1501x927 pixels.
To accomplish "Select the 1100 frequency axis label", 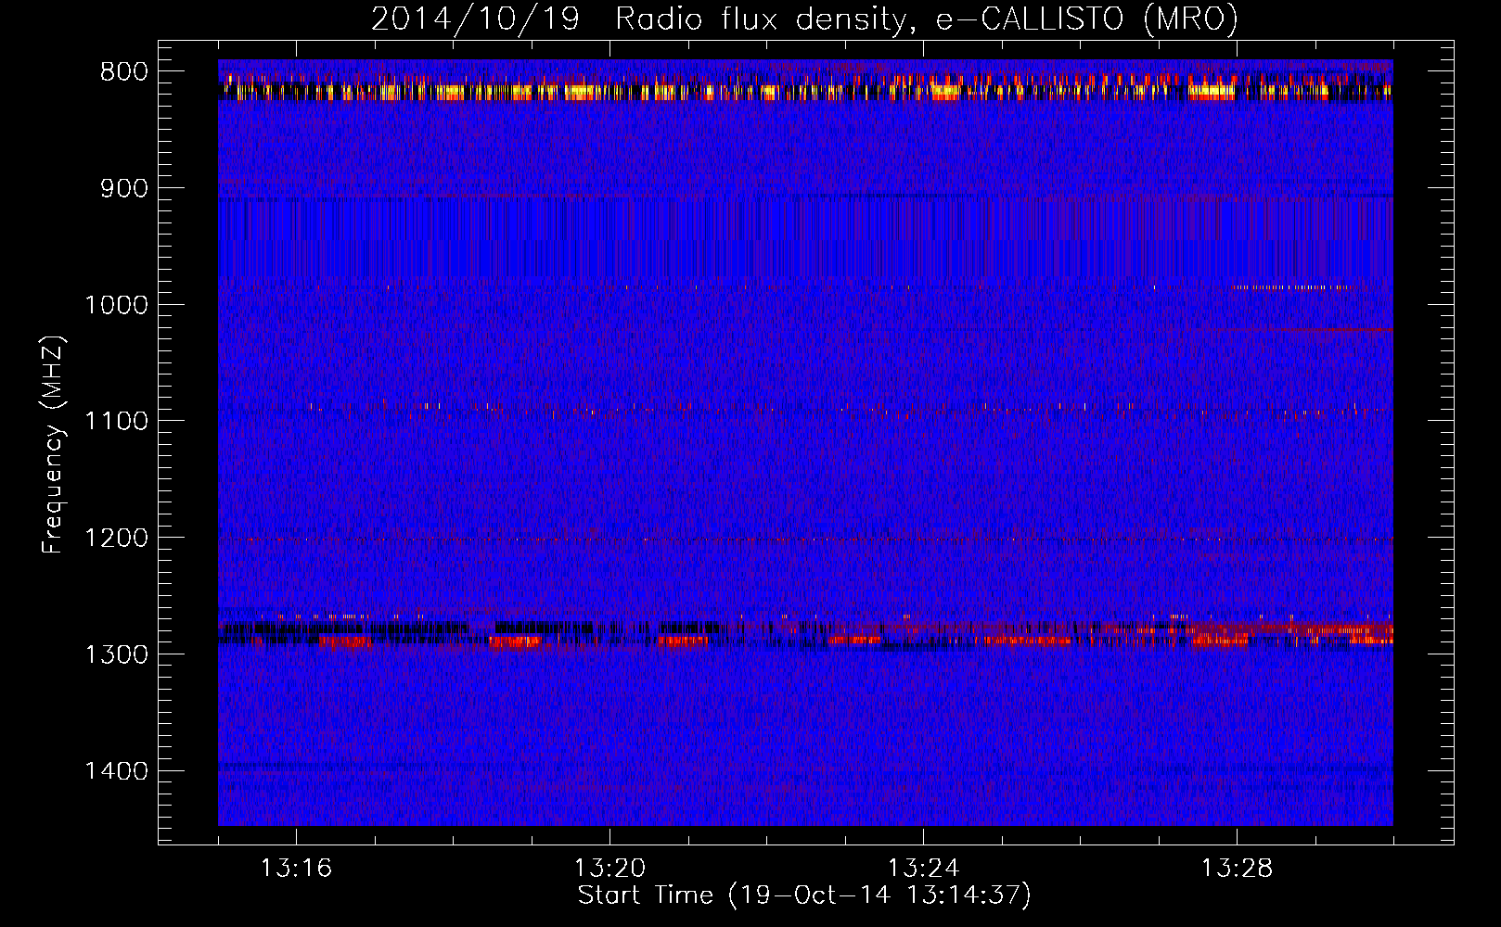I will 116,421.
